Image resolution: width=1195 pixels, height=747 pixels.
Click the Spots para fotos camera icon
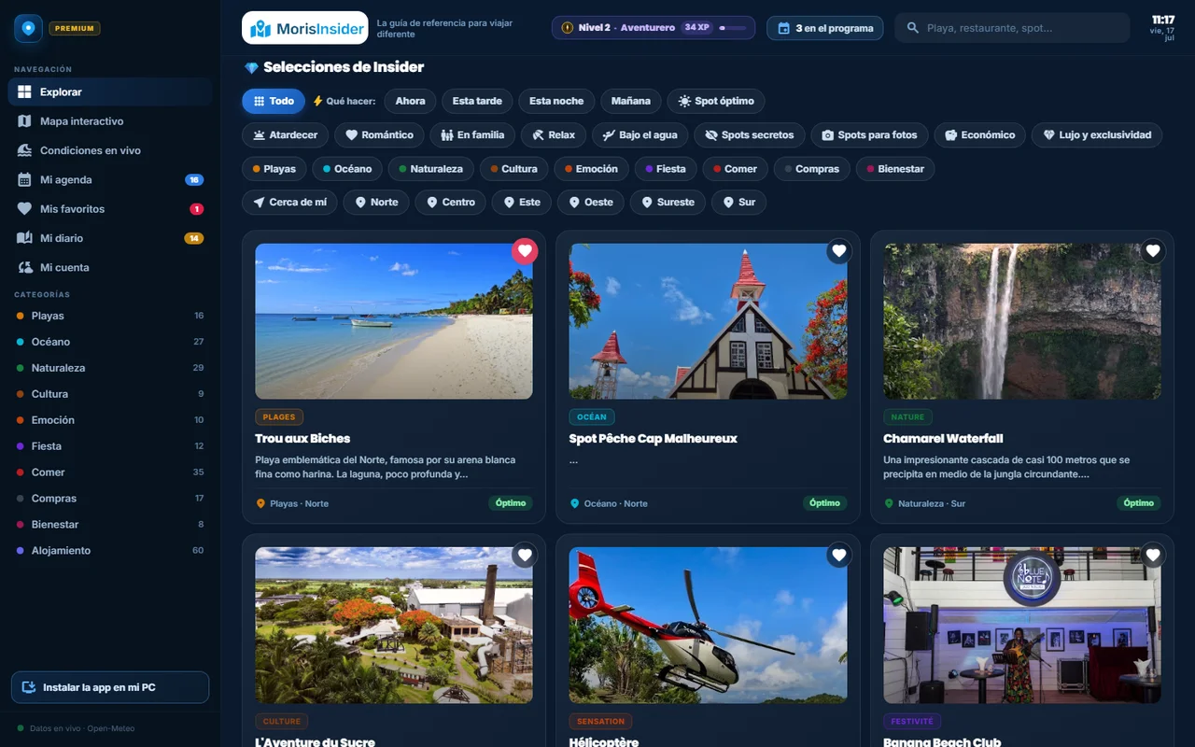click(x=827, y=135)
